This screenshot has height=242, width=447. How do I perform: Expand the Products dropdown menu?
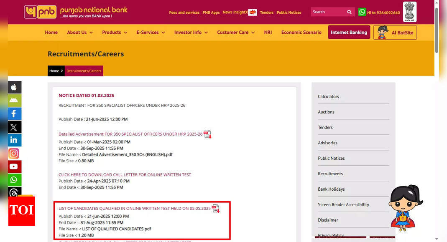coord(115,33)
